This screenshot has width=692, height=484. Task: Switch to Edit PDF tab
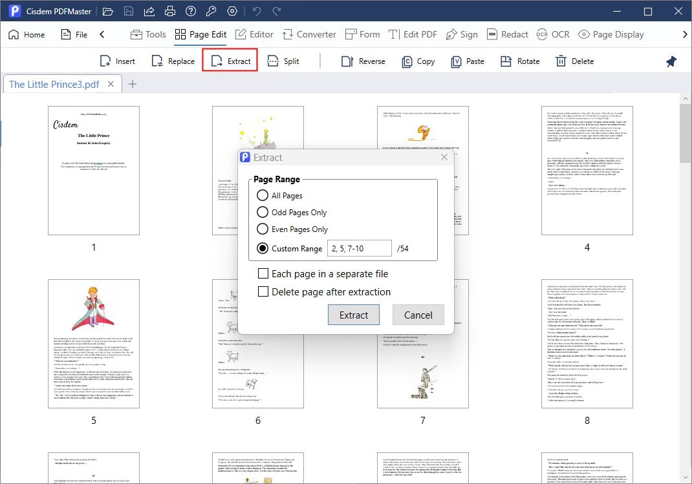(413, 34)
